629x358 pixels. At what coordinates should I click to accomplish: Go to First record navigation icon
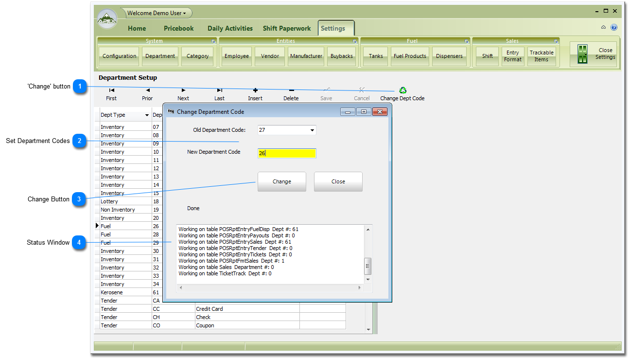pos(111,90)
